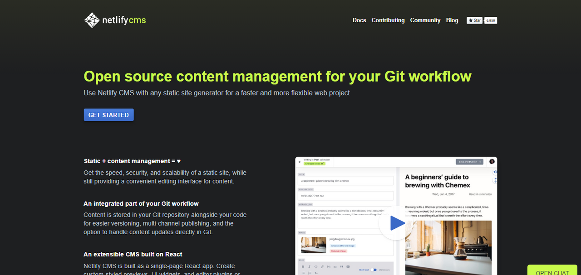Click the H2 heading icon

click(335, 266)
